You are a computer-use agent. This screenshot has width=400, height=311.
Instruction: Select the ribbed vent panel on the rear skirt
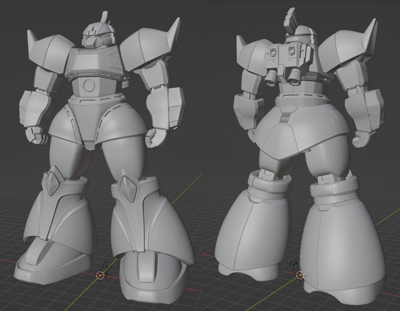(x=284, y=119)
